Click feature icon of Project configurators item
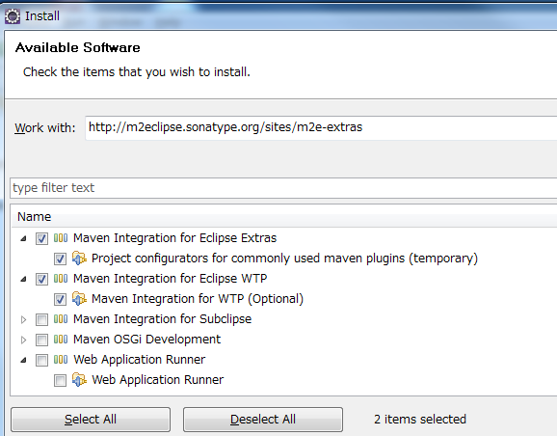The width and height of the screenshot is (557, 436). pos(79,259)
